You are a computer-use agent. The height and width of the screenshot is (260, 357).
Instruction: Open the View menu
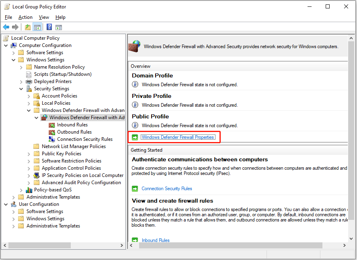click(44, 17)
